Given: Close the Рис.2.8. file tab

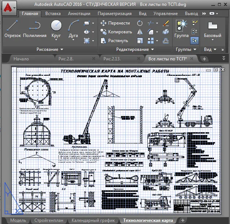Looking at the screenshot, I should [x=94, y=59].
